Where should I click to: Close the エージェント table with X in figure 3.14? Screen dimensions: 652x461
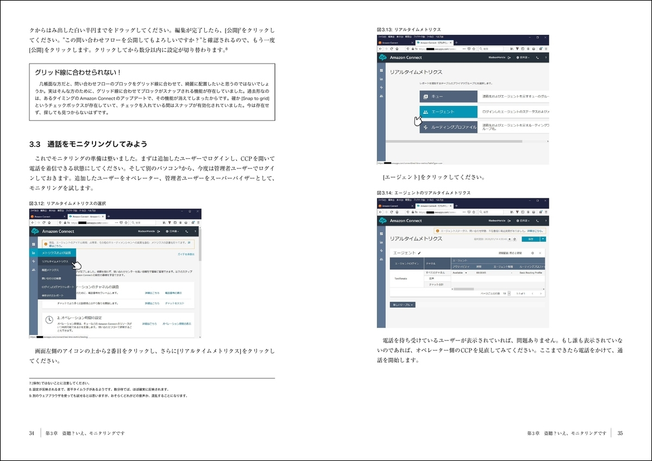pyautogui.click(x=540, y=253)
